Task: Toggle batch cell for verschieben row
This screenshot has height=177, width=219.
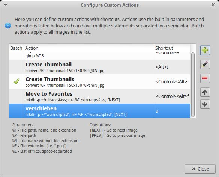Action: coord(16,111)
